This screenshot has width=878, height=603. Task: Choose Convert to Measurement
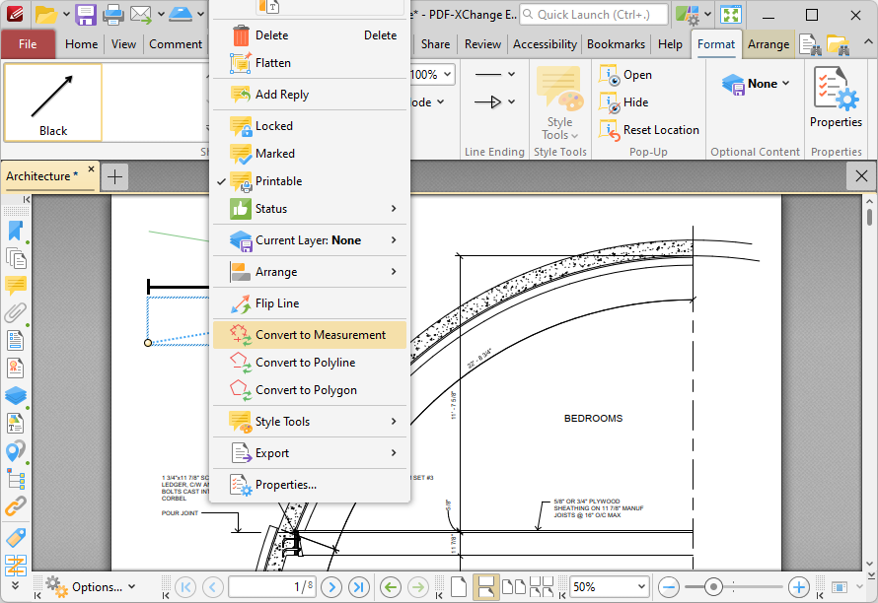309,334
